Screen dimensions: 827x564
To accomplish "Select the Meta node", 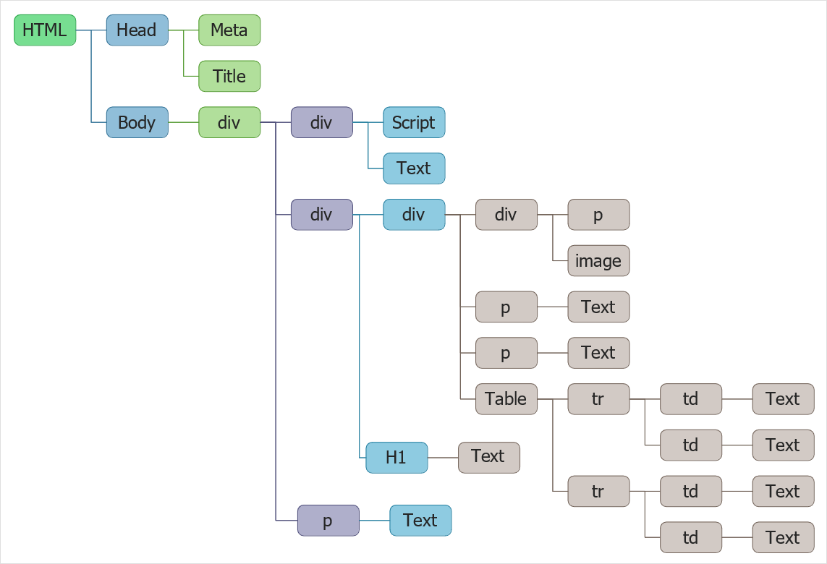I will coord(229,30).
